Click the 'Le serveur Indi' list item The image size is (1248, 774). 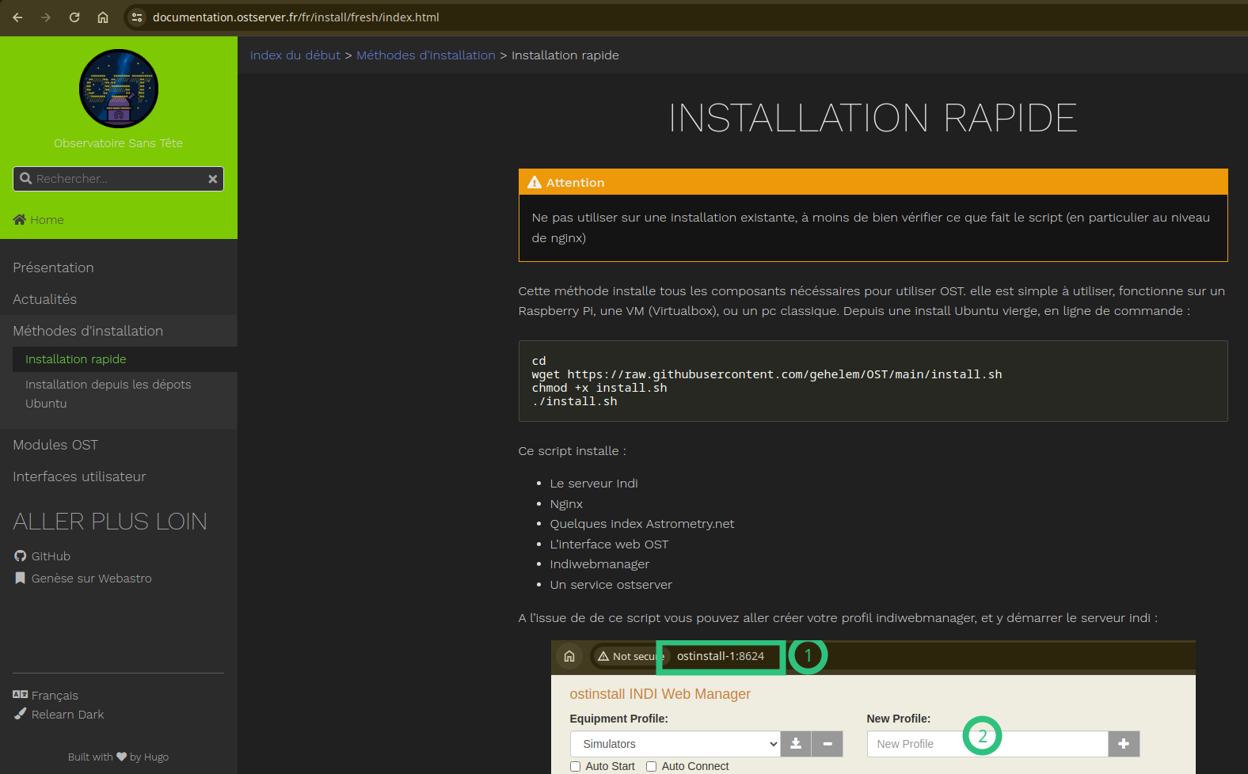point(594,484)
